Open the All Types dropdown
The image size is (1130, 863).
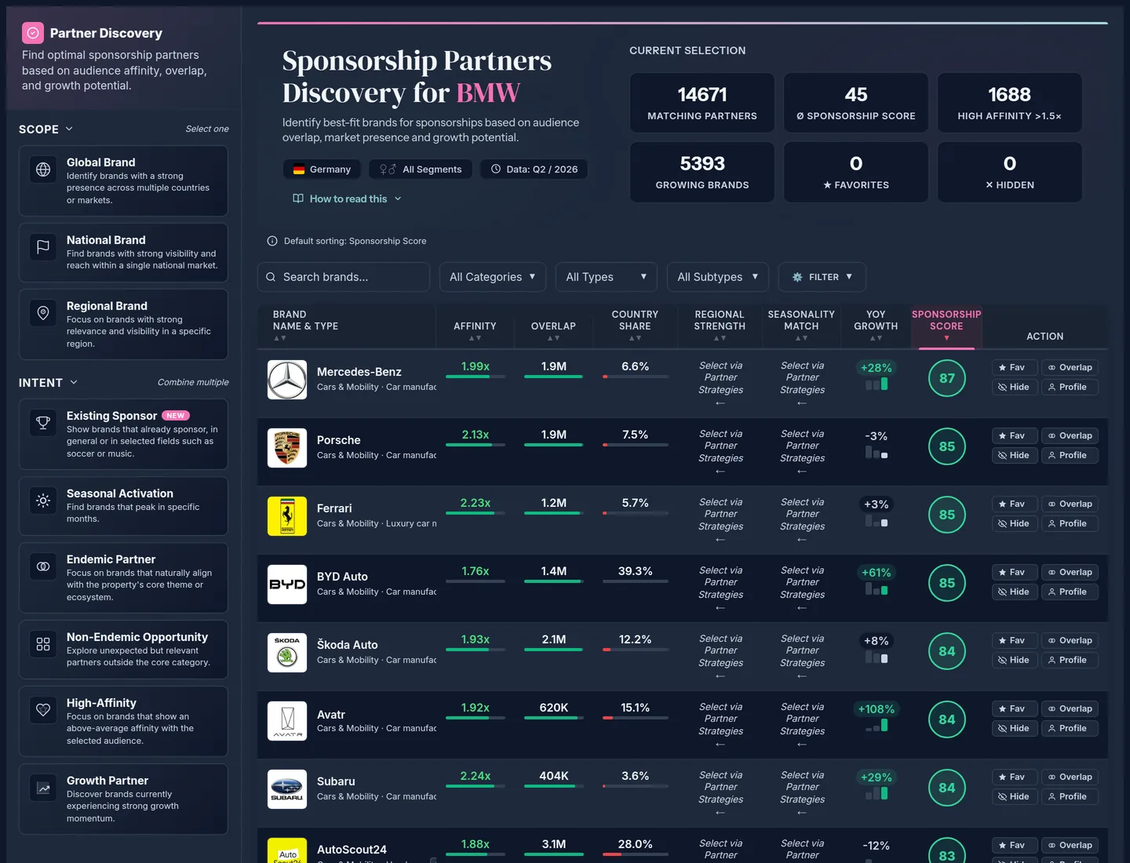(606, 277)
